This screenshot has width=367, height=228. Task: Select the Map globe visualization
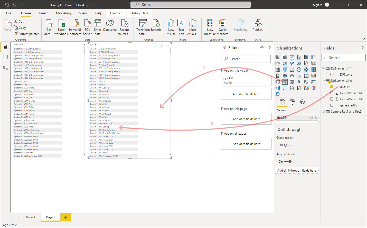coord(278,76)
